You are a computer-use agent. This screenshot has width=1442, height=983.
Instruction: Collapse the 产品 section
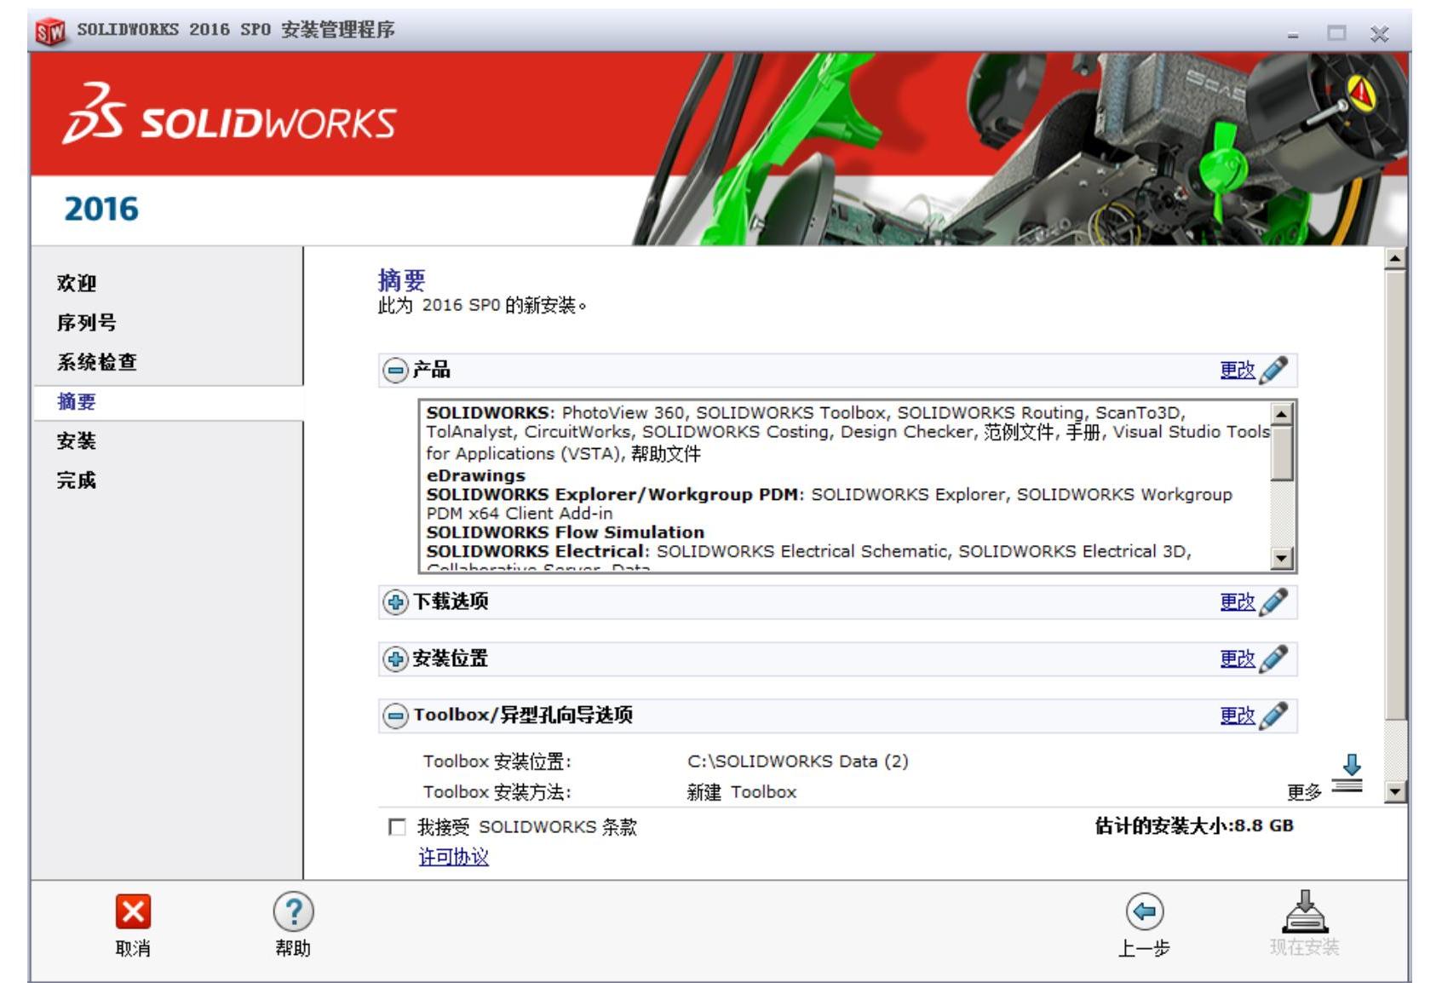[395, 371]
